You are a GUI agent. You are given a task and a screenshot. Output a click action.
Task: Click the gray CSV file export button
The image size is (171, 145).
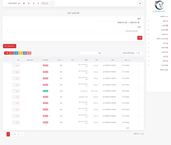tap(25, 53)
